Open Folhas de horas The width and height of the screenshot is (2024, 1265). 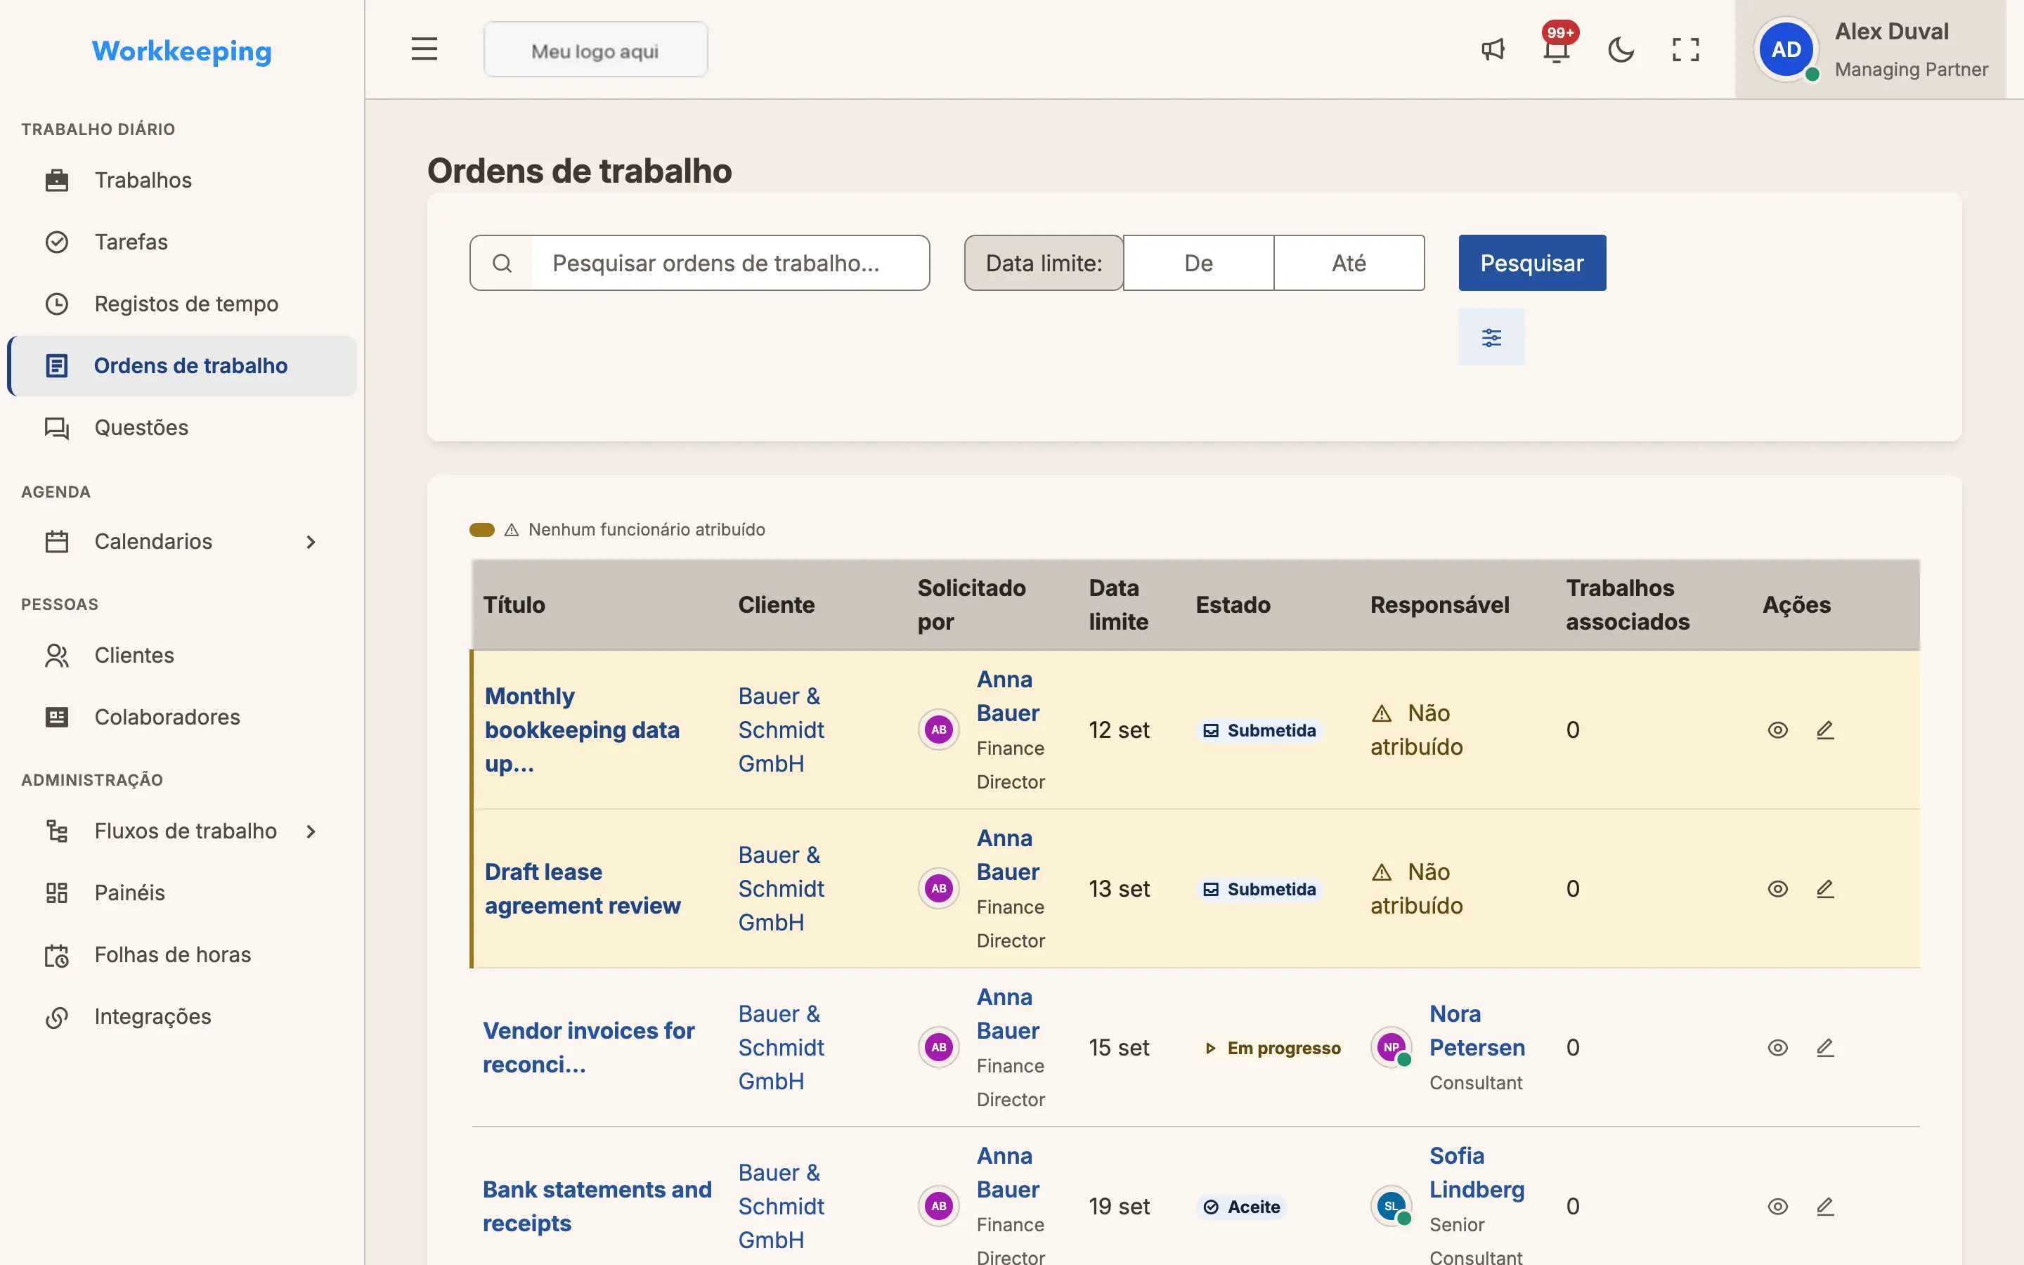[182, 954]
